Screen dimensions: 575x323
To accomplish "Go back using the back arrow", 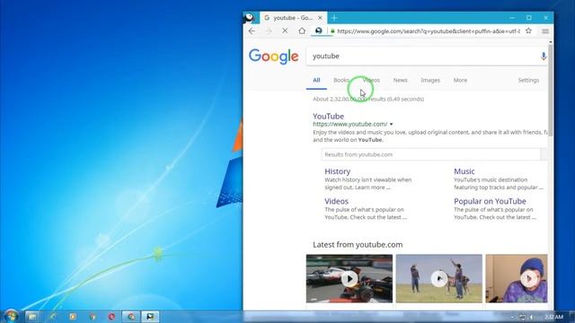I will [252, 31].
